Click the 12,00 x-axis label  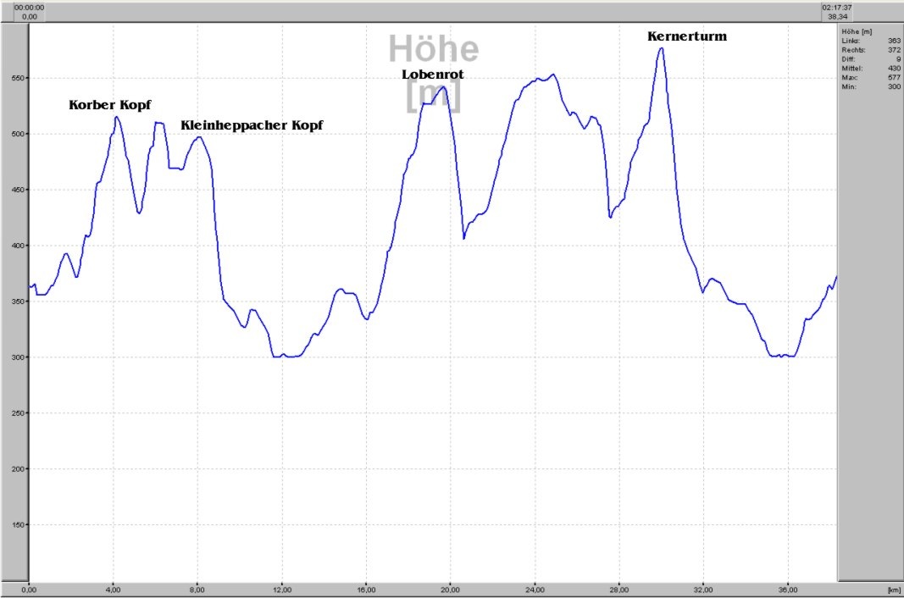pyautogui.click(x=282, y=590)
